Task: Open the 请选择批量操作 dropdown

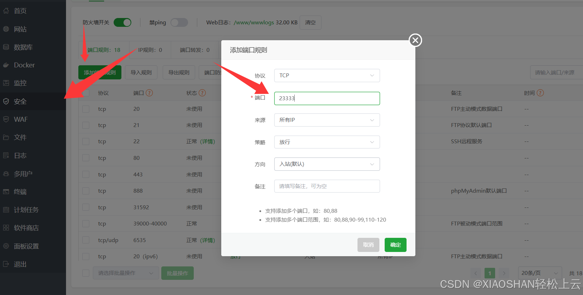Action: click(126, 273)
